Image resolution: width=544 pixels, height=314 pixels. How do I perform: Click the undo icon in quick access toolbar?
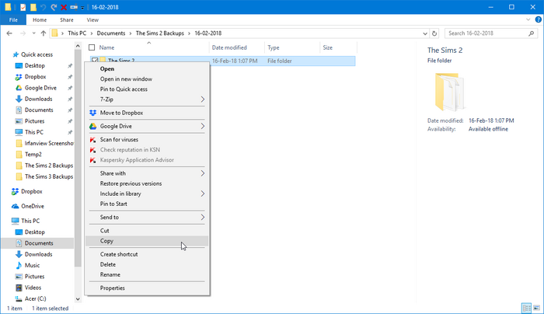tap(43, 7)
